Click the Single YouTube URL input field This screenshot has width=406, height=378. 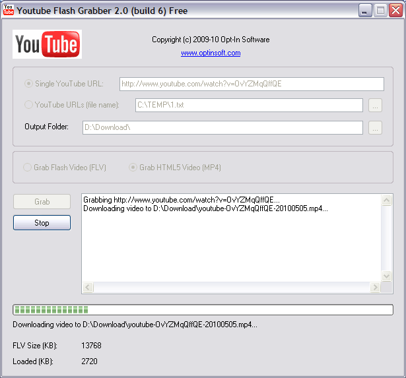coord(252,84)
